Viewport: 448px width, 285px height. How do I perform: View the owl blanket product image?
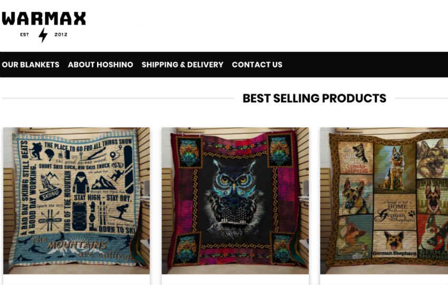(x=235, y=201)
